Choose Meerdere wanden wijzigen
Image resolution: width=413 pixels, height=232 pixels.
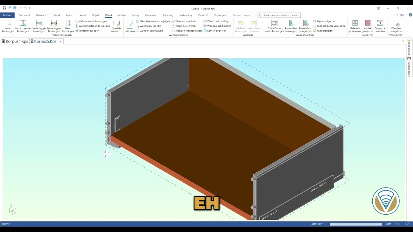tap(153, 21)
